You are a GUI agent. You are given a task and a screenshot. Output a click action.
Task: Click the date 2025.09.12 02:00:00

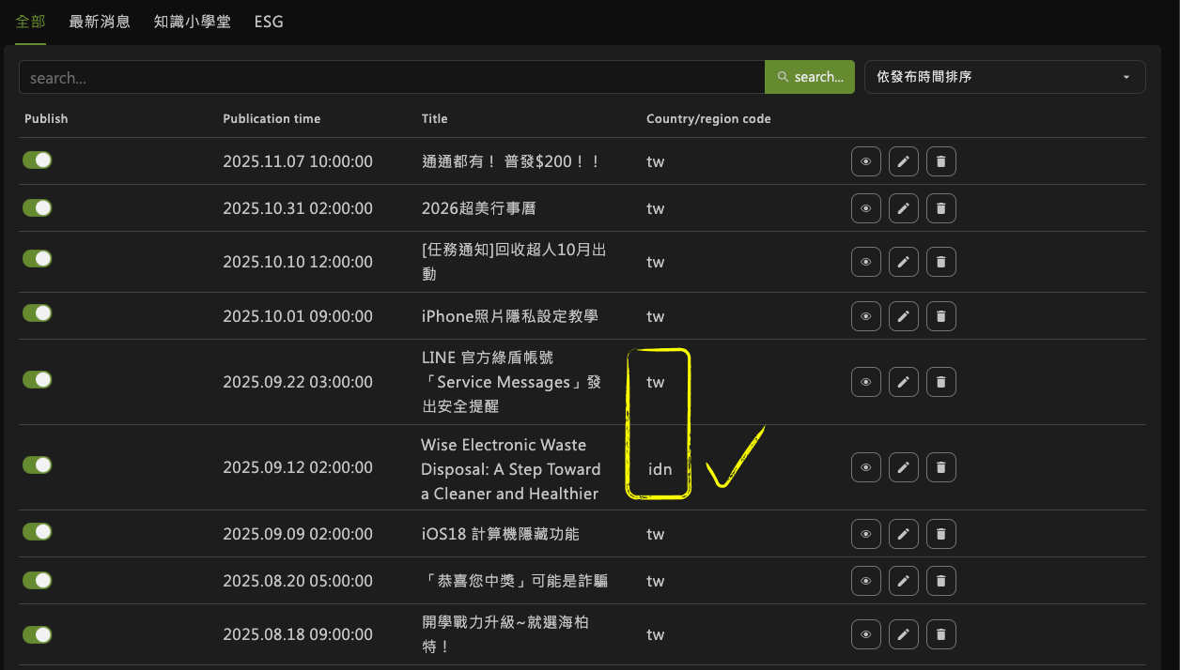click(298, 467)
